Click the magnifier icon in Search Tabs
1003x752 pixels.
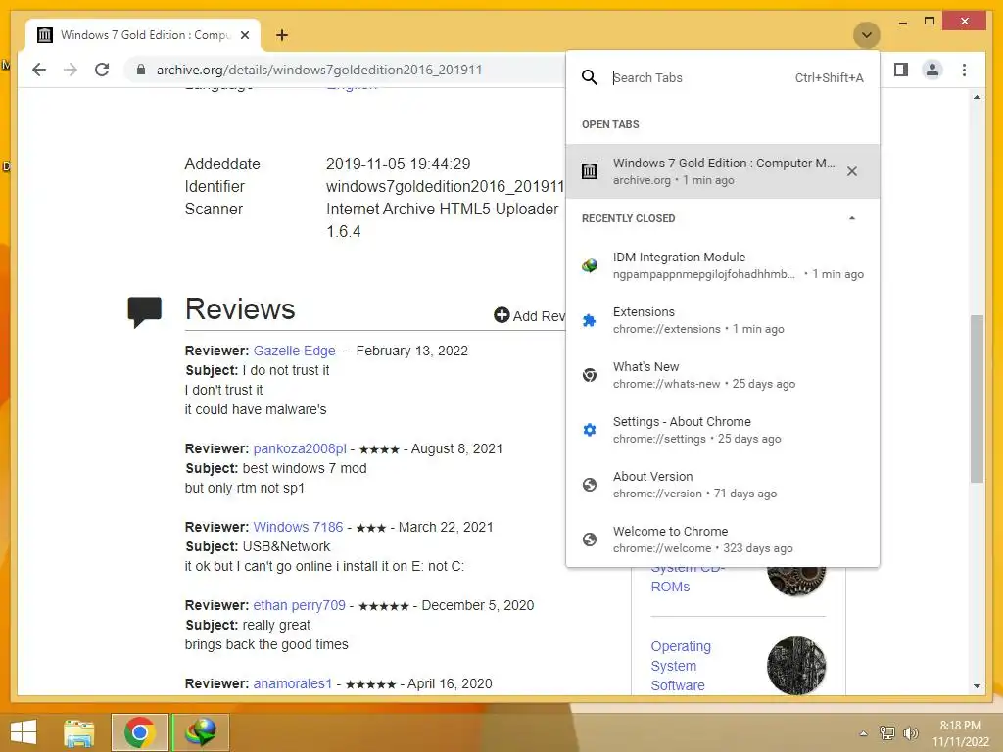click(589, 78)
